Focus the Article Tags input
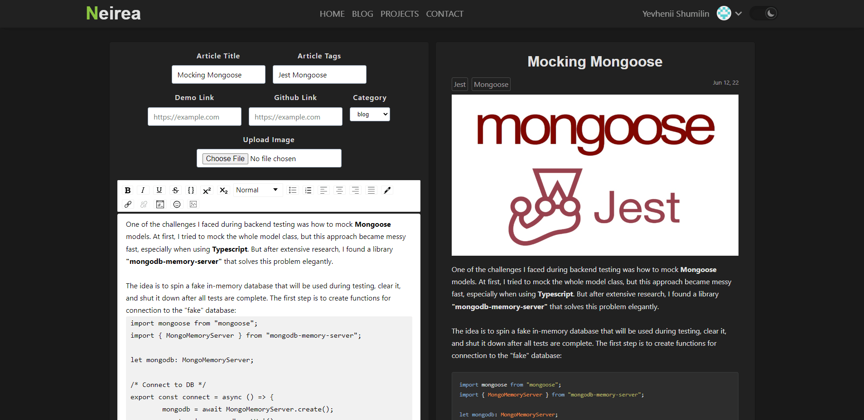This screenshot has width=864, height=420. (x=319, y=75)
